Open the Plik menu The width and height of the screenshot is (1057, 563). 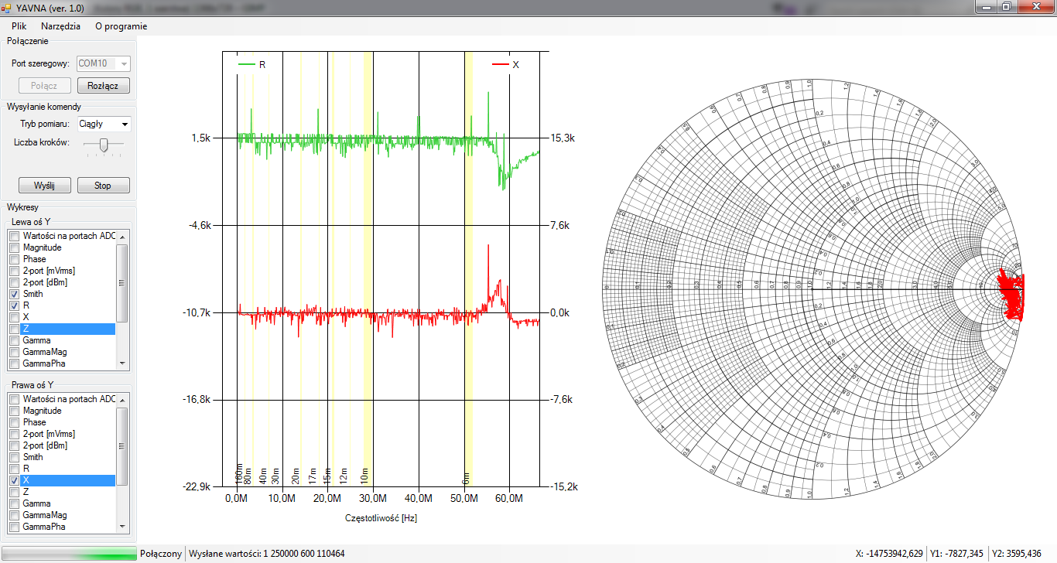point(19,26)
